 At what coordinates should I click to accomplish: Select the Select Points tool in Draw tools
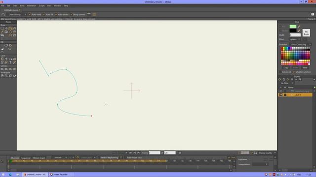(x=2, y=29)
